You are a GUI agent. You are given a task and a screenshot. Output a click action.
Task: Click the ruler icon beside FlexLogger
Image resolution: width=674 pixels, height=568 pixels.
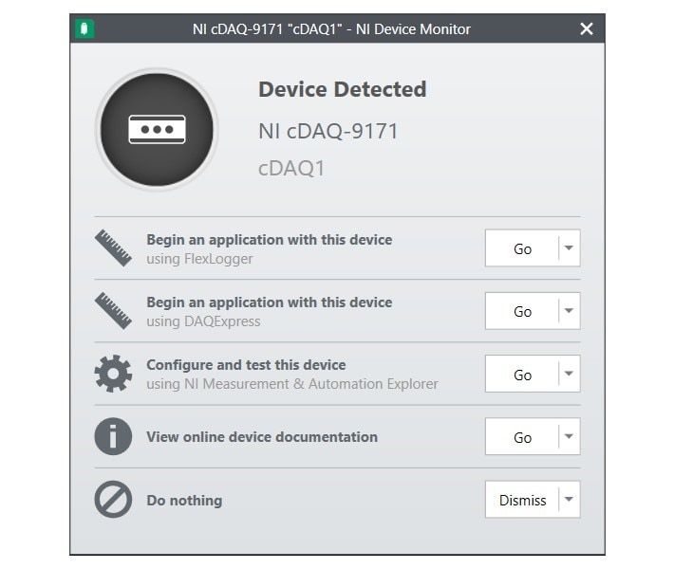(x=113, y=248)
